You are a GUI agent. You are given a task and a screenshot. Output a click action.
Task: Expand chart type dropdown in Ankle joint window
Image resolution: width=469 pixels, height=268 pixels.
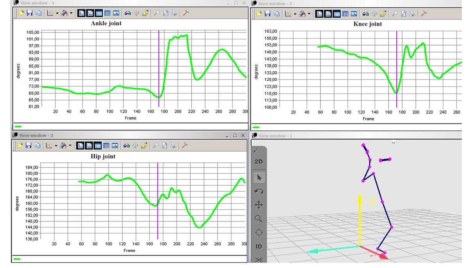57,13
